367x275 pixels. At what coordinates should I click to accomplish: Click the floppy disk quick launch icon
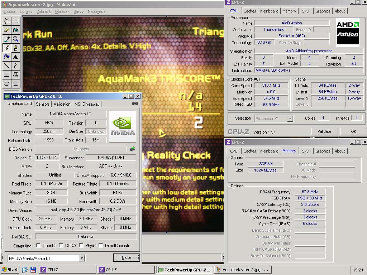tap(33, 270)
